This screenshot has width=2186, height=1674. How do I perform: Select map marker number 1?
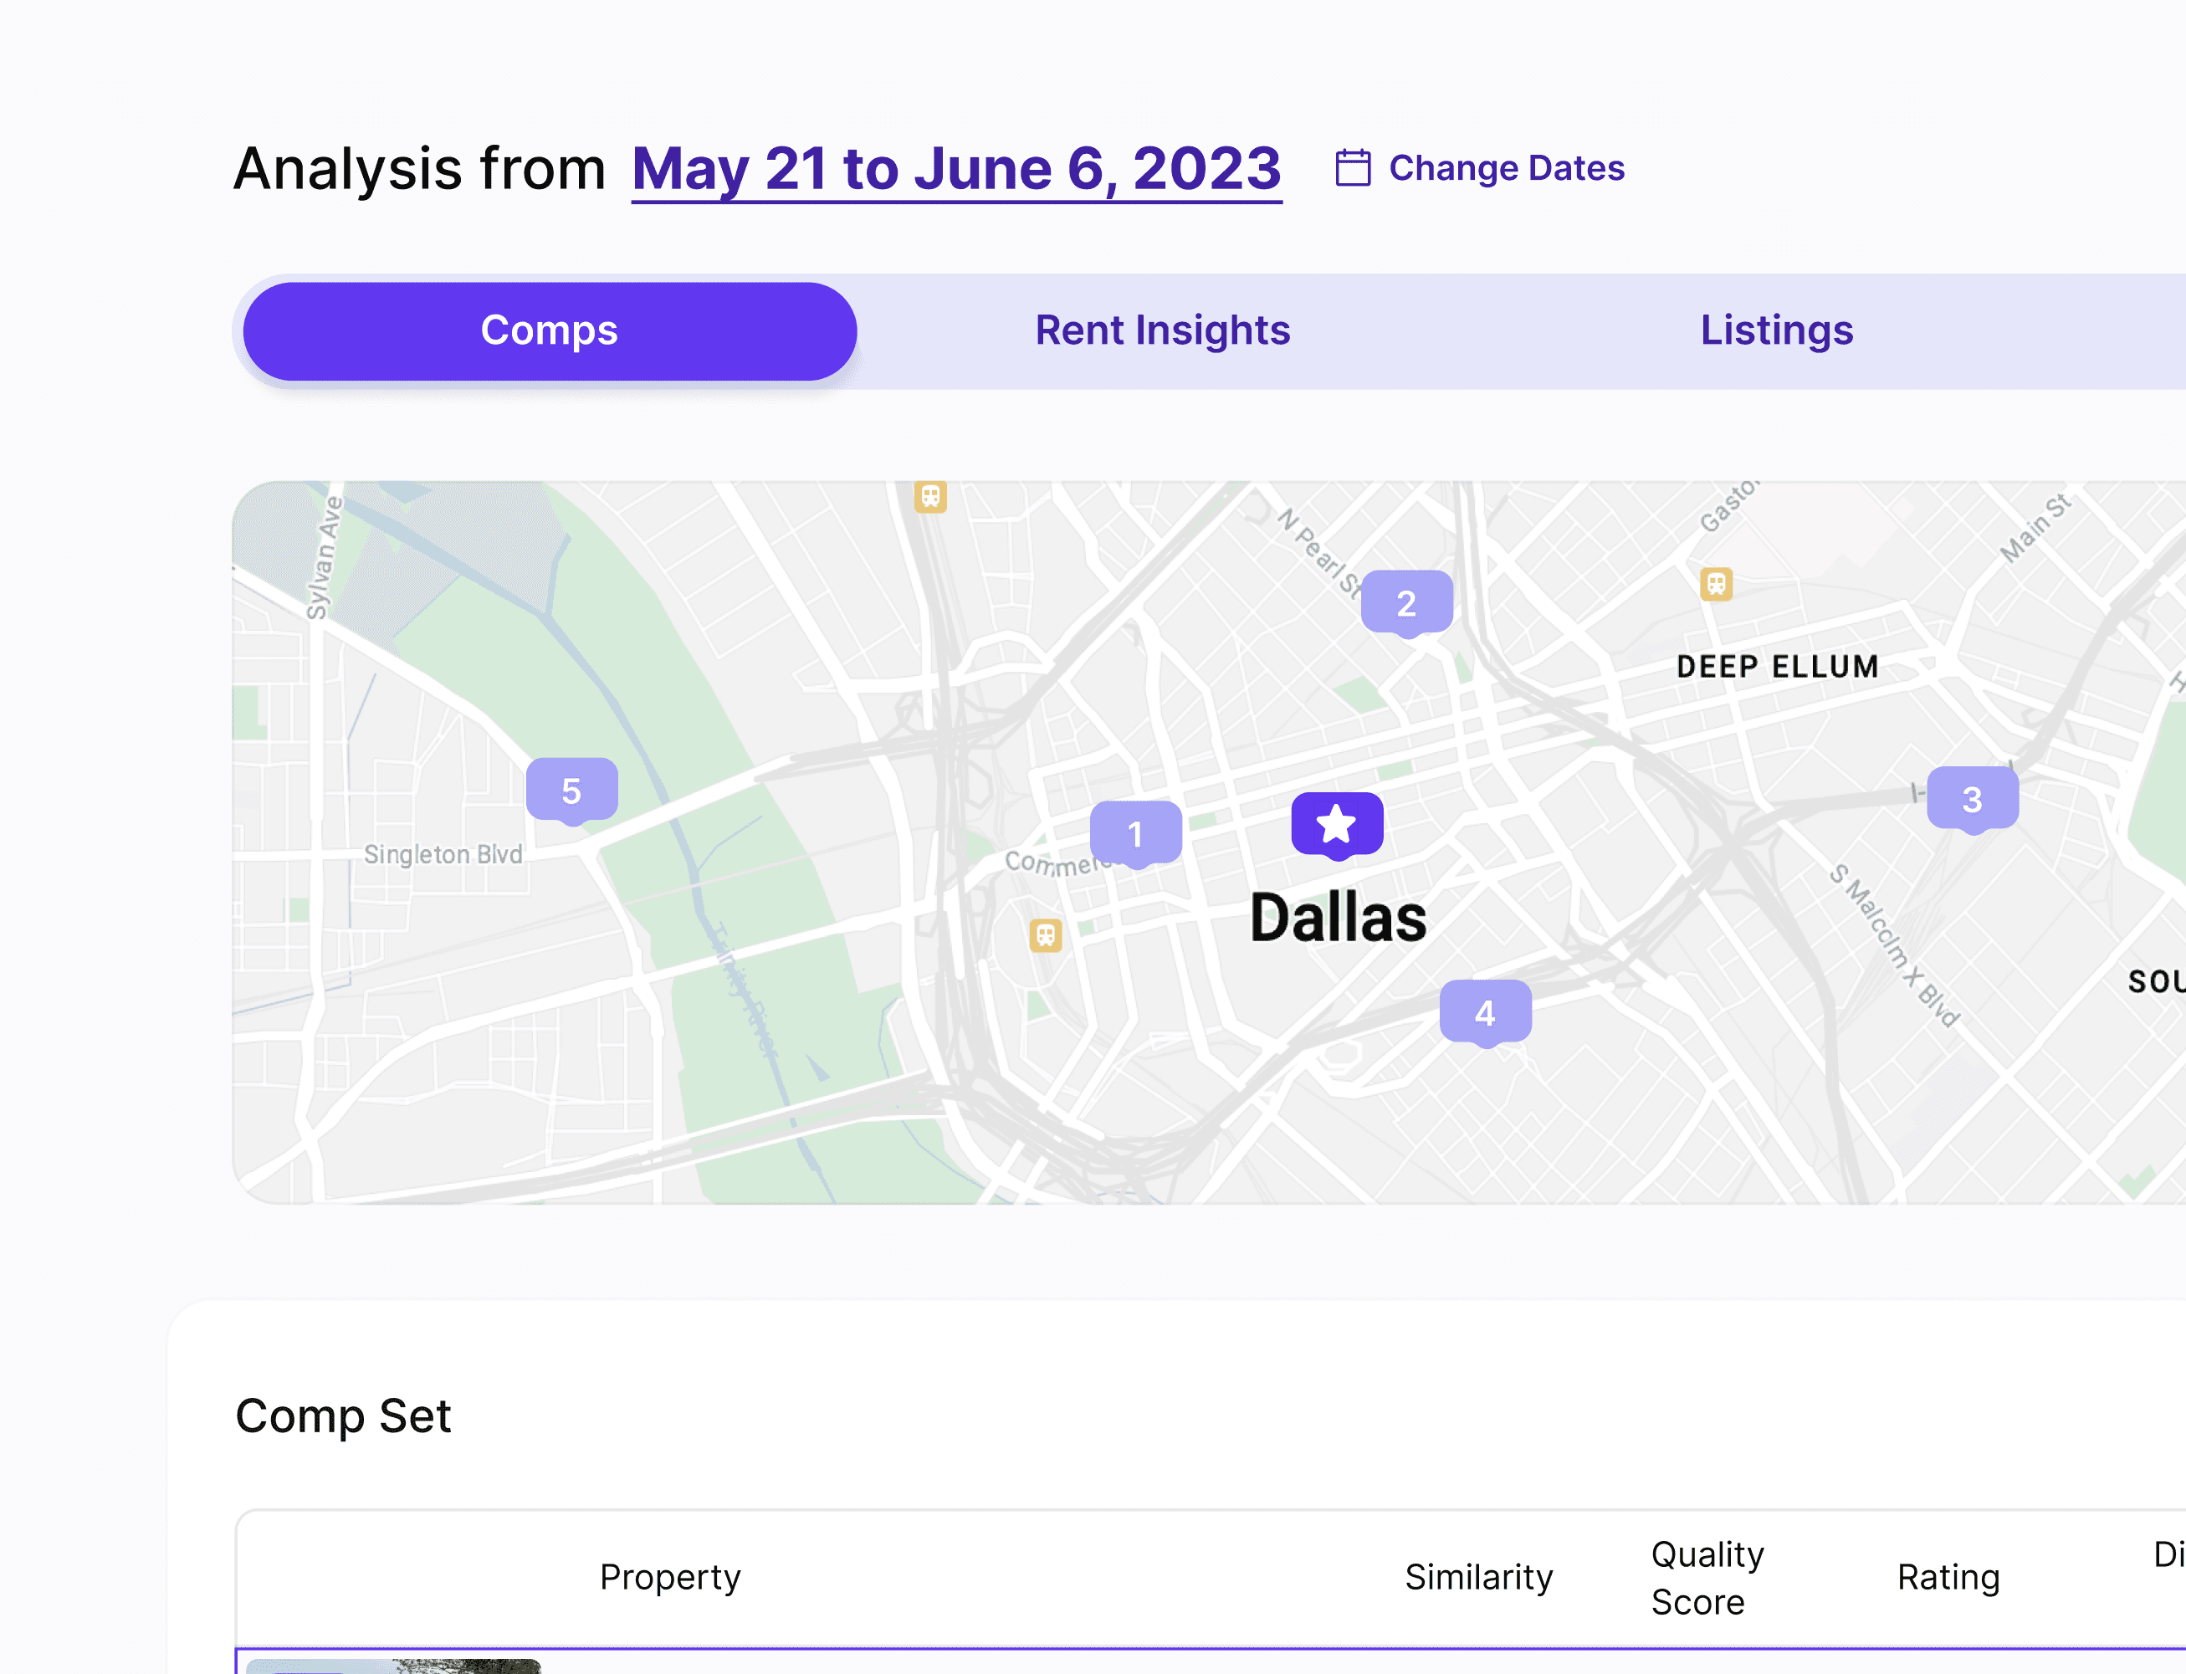coord(1136,834)
